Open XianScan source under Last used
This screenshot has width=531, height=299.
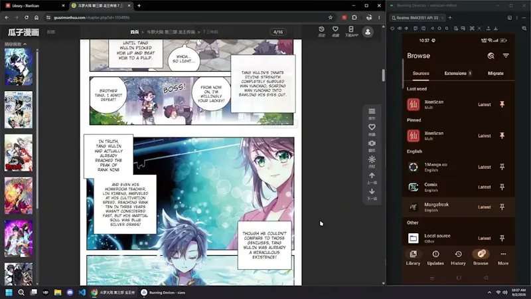(459, 104)
